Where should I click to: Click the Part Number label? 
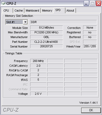pos(20,42)
